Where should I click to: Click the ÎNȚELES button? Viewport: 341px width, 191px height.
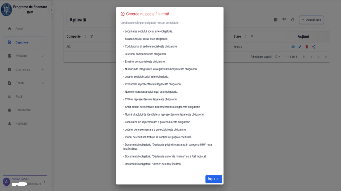(x=214, y=179)
